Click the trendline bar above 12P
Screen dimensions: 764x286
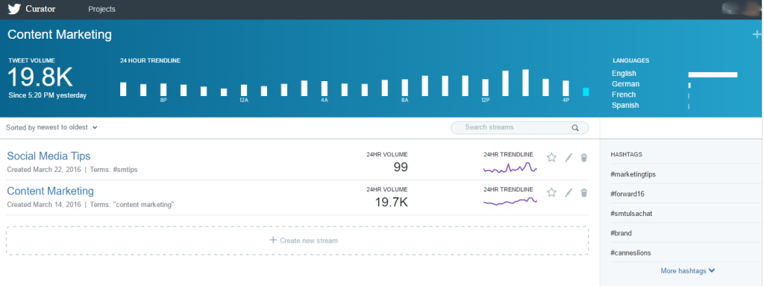pos(485,88)
